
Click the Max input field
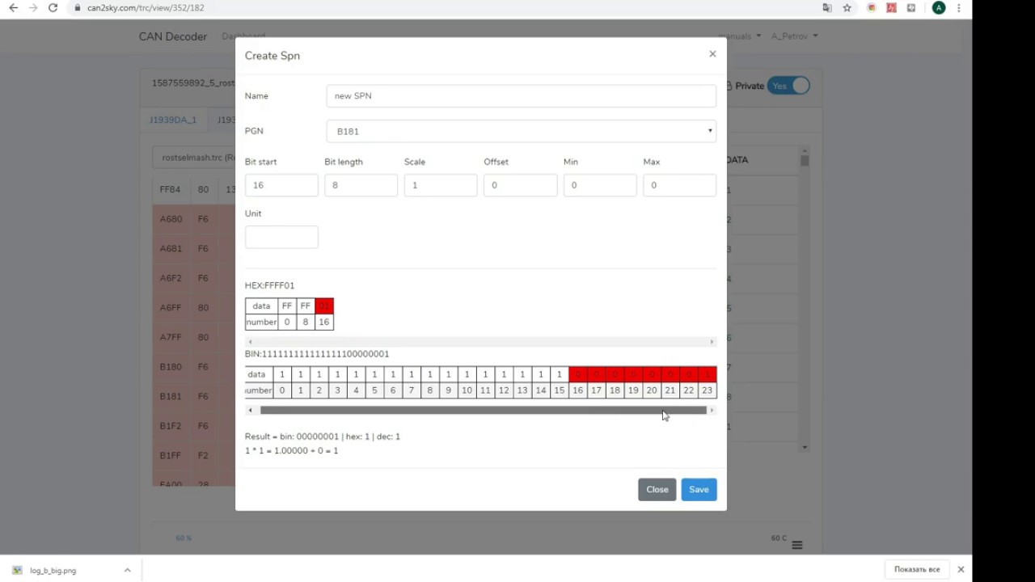click(679, 185)
